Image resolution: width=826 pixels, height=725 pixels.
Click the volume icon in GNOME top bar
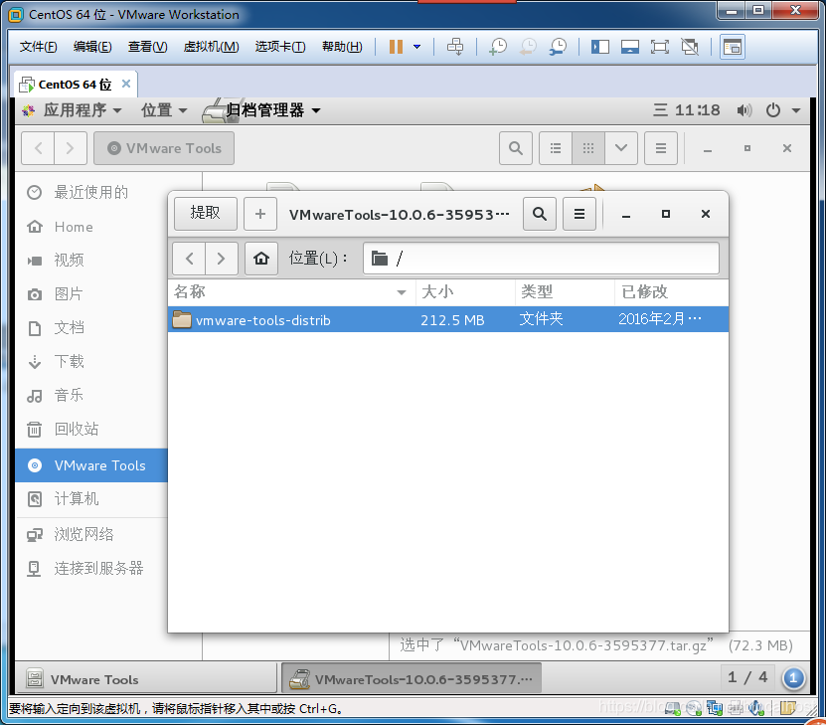[743, 110]
